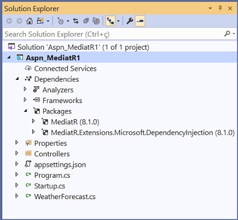This screenshot has width=238, height=220.
Task: Collapse the Packages node
Action: coord(25,111)
